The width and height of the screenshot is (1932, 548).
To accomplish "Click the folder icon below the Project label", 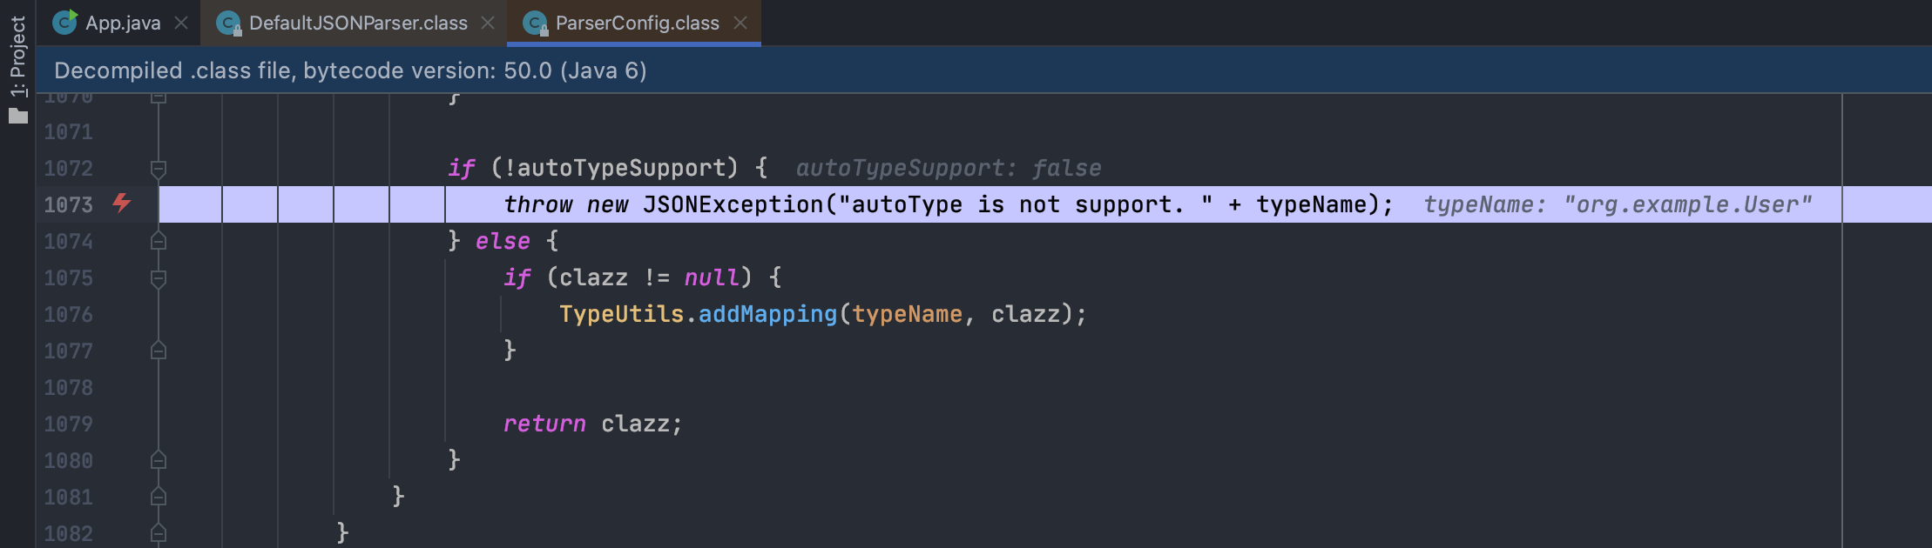I will point(18,116).
